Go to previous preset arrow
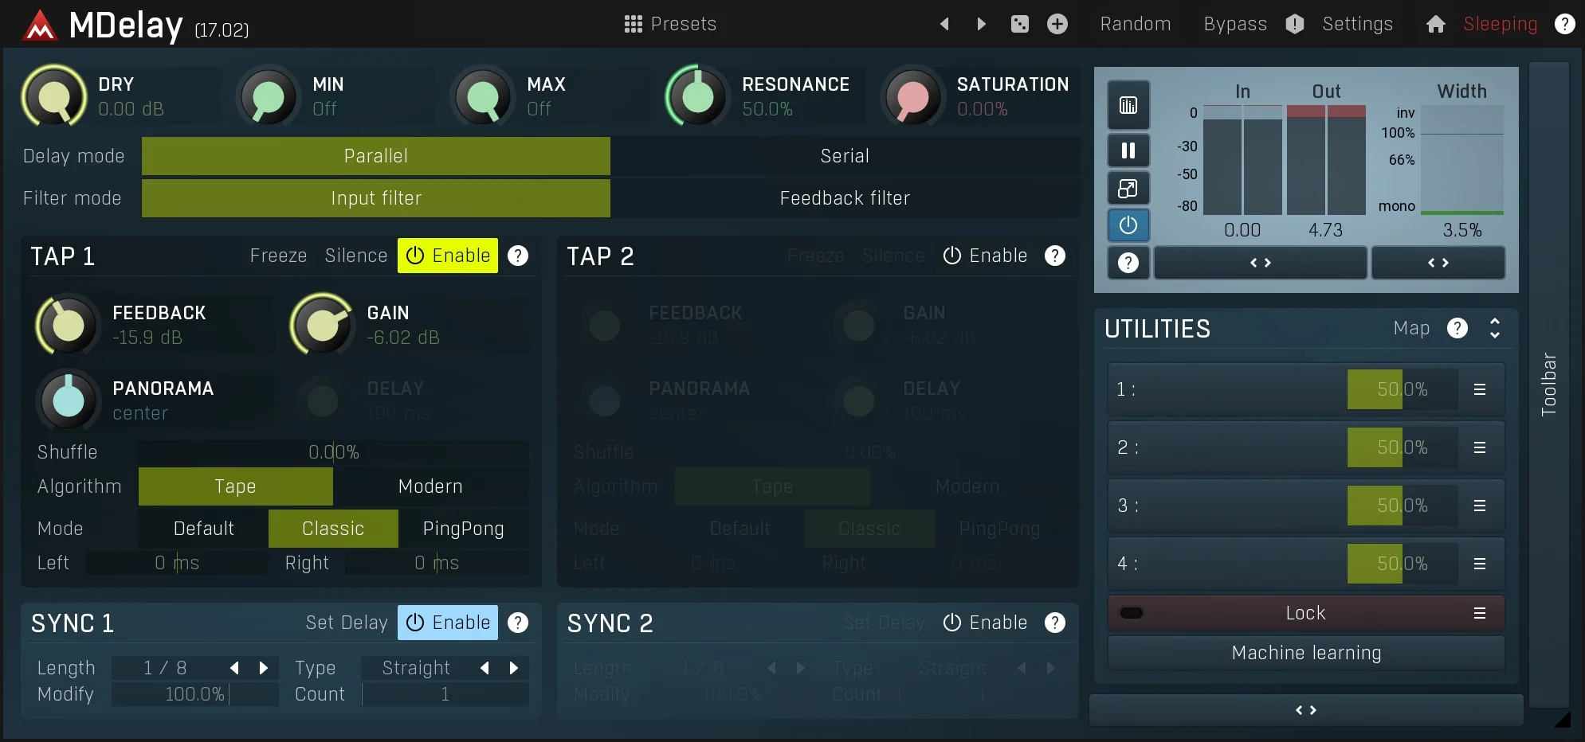 pos(944,24)
